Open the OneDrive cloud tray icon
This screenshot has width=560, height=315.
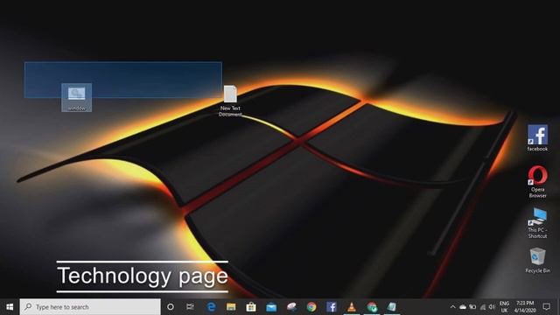tap(463, 307)
